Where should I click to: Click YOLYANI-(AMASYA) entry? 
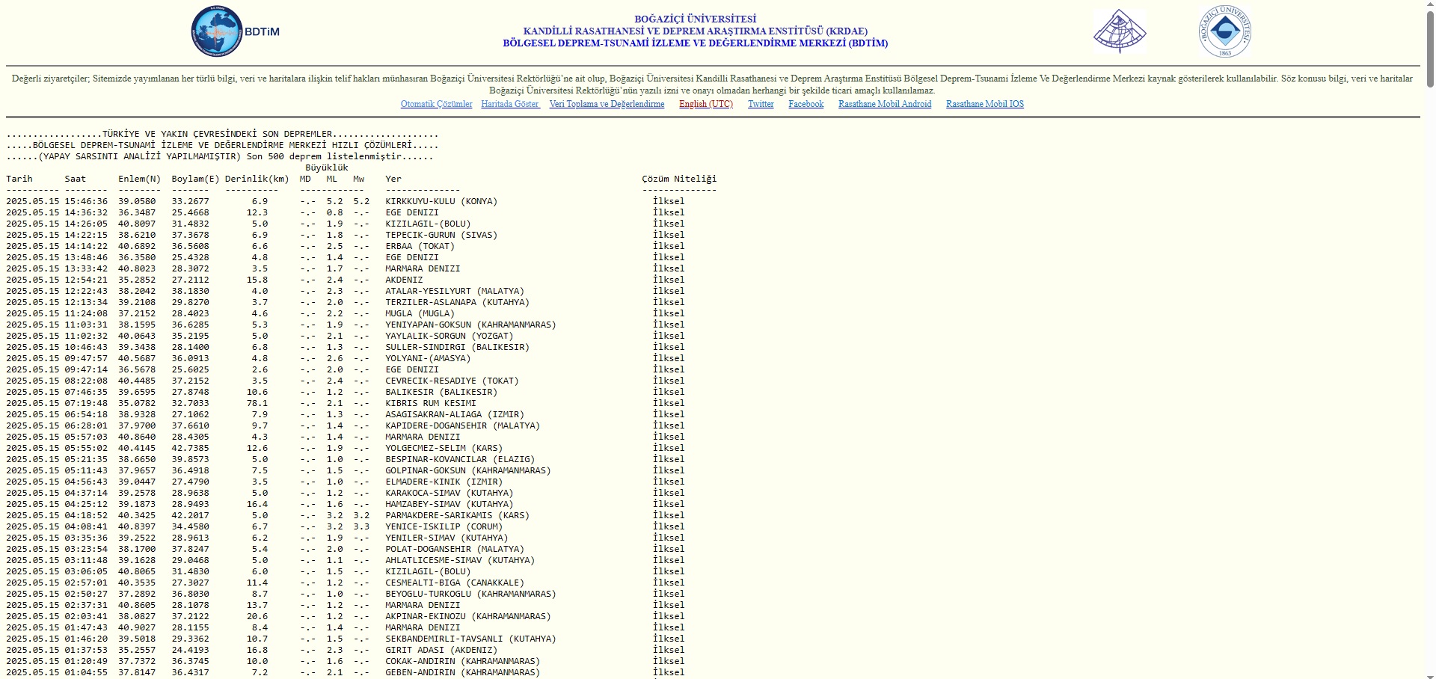click(428, 358)
